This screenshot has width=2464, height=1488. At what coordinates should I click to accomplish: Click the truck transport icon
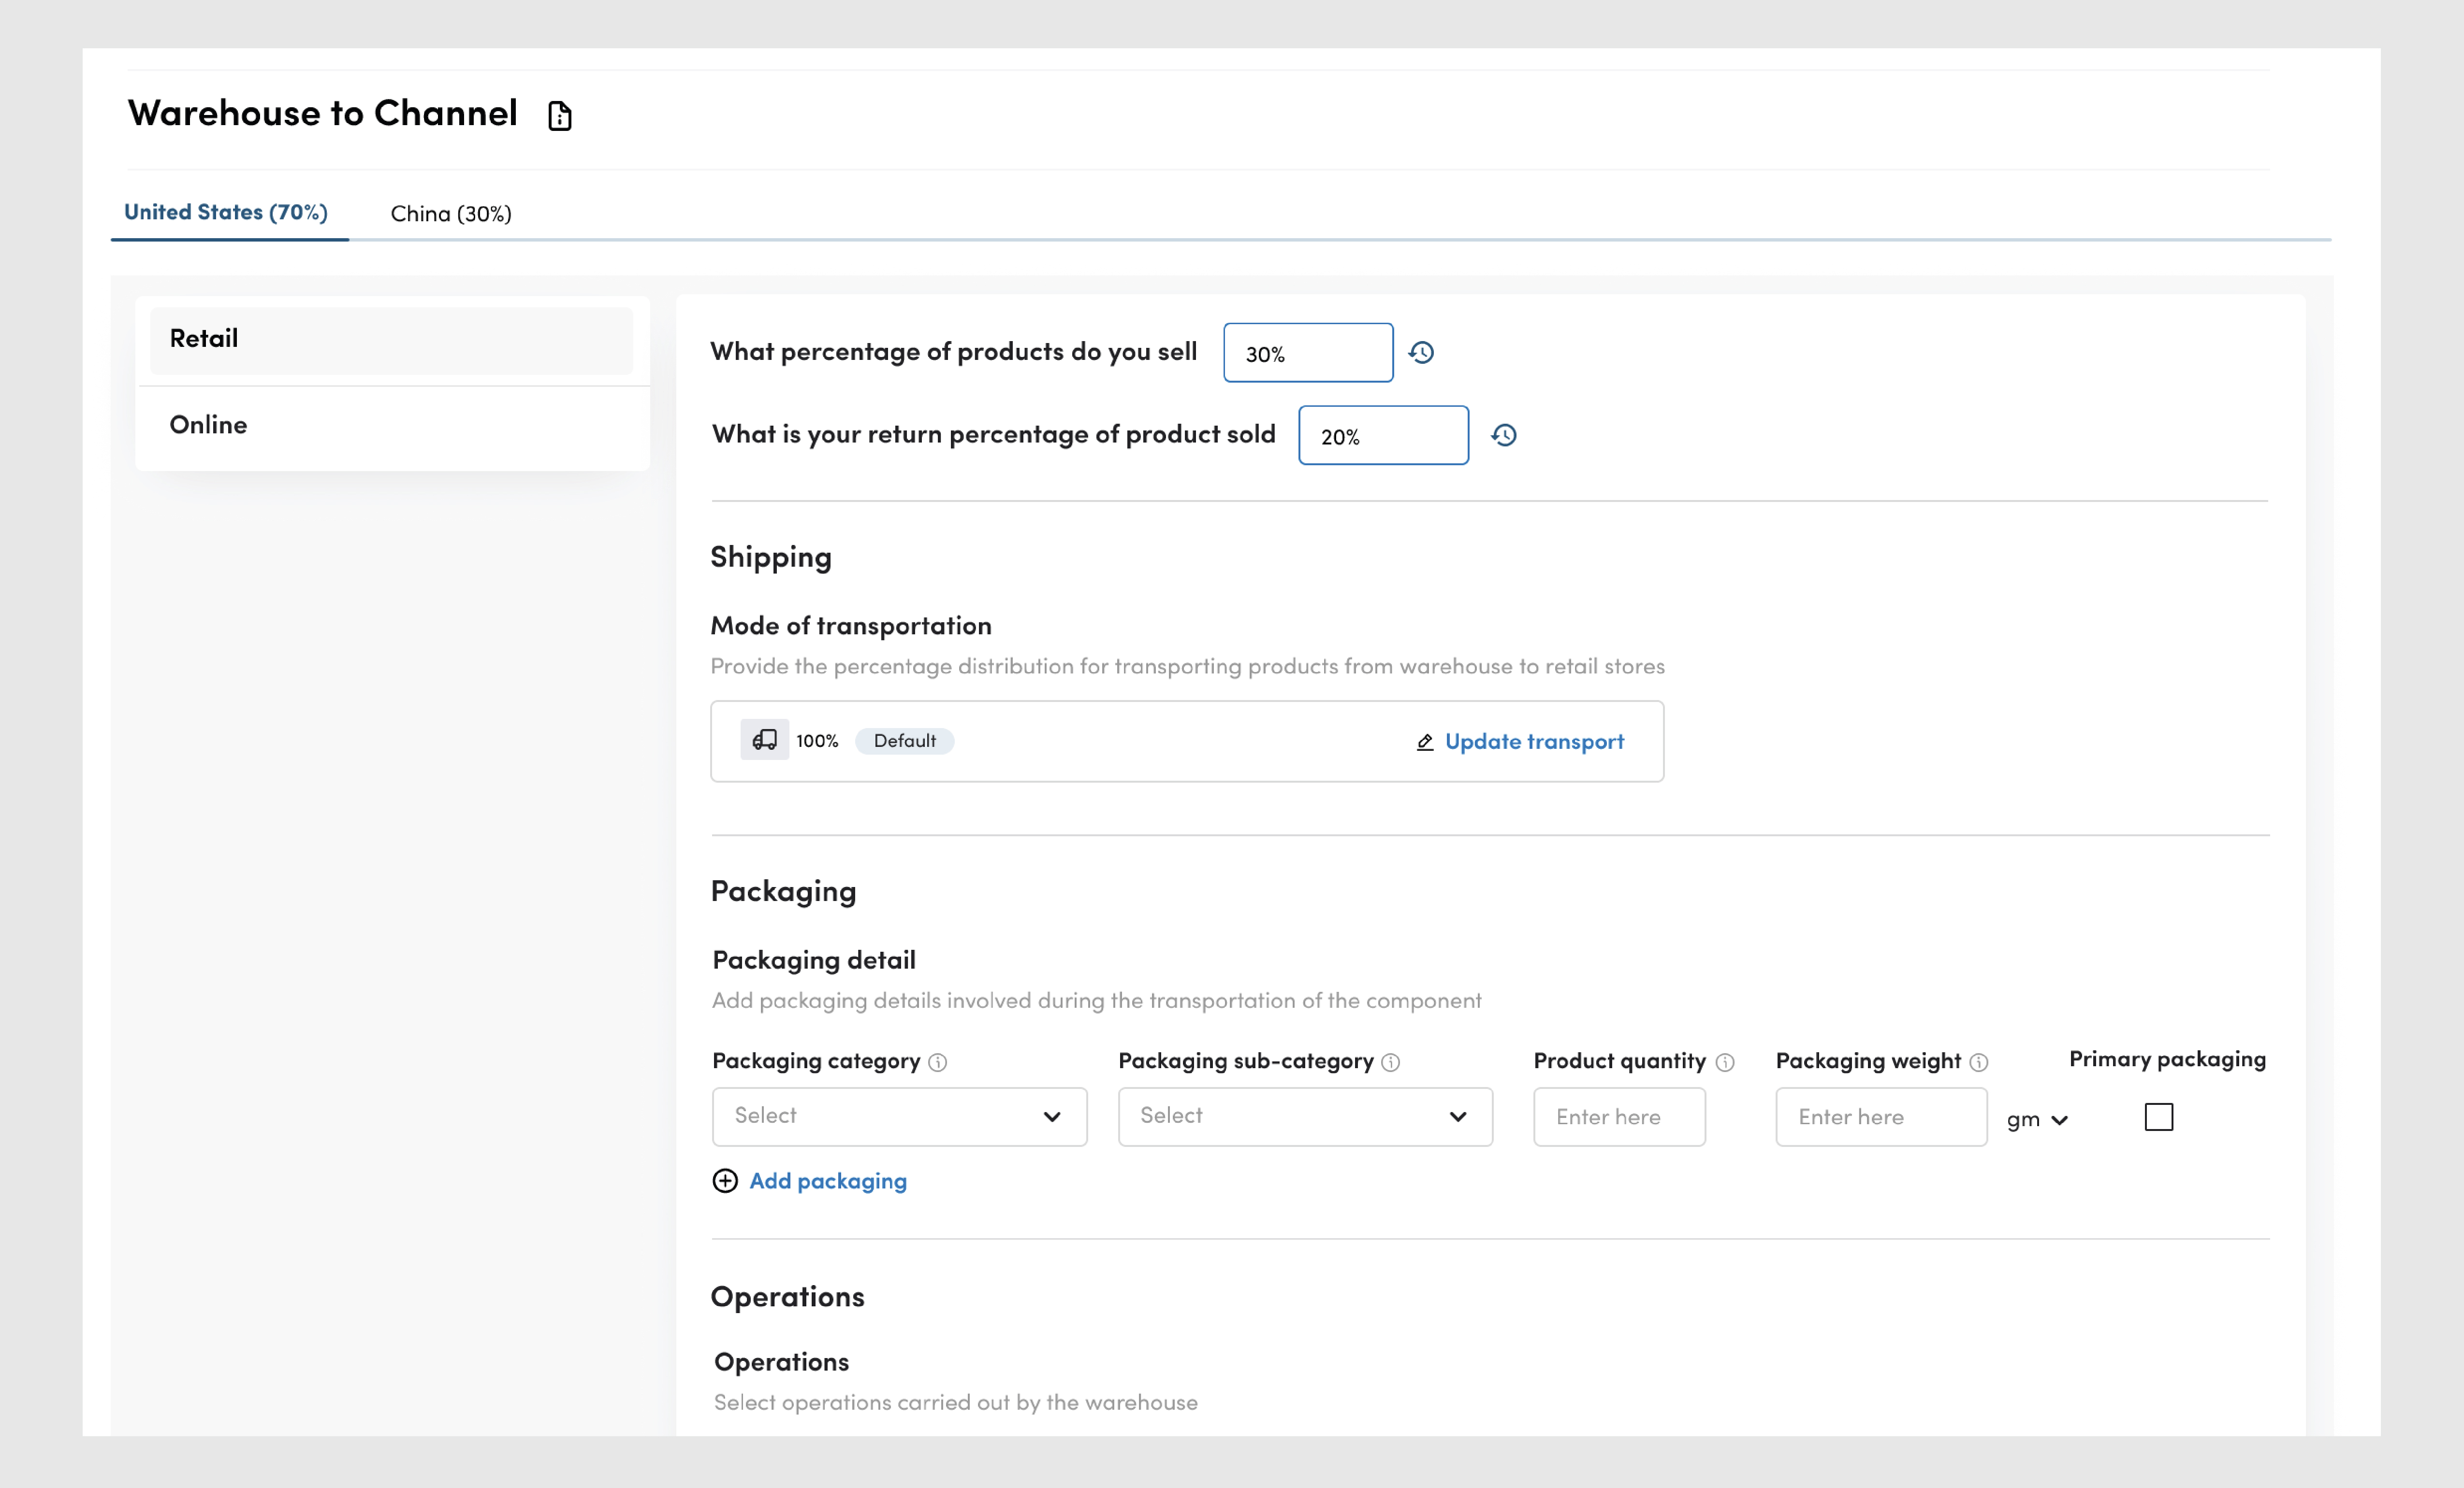(764, 741)
